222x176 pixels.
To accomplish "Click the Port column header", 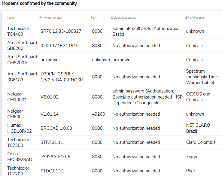I will (x=94, y=18).
